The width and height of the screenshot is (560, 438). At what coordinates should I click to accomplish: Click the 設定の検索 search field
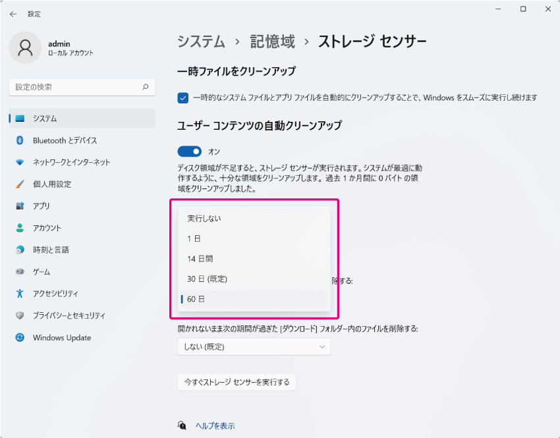click(x=82, y=87)
